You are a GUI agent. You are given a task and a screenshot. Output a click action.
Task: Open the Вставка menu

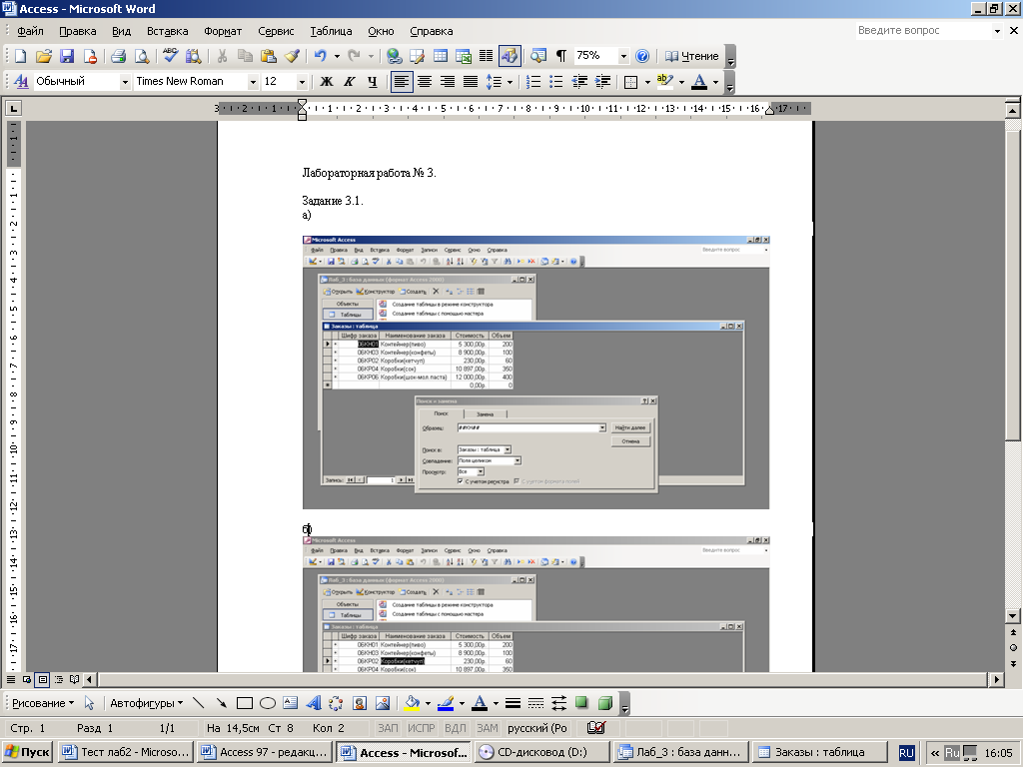click(167, 31)
